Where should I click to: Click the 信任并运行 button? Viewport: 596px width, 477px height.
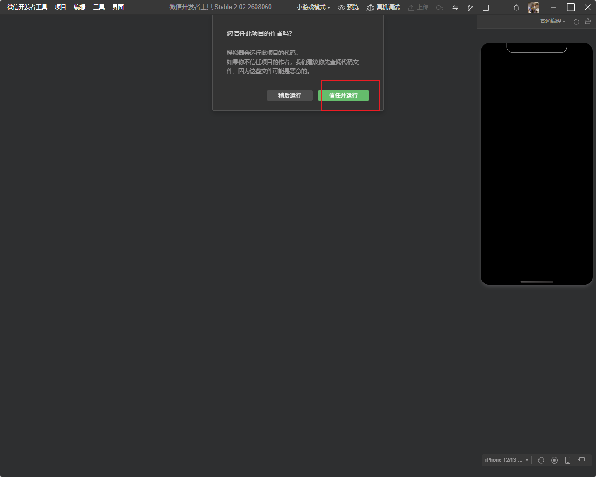(343, 96)
